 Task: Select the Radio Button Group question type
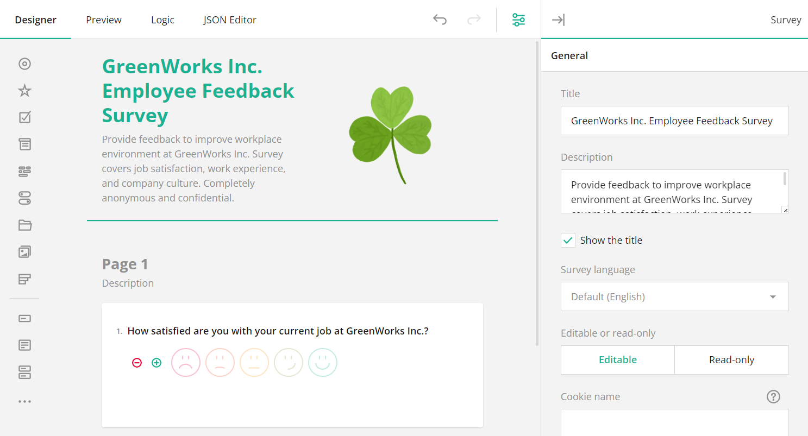point(24,64)
